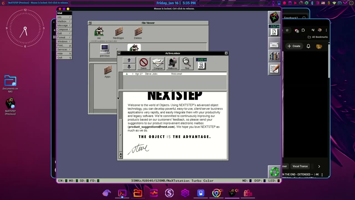This screenshot has width=355, height=200.
Task: Select the Apps folder in File Viewer
Action: [108, 72]
